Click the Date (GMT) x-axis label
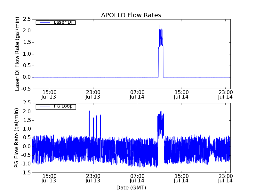Image resolution: width=256 pixels, height=192 pixels. click(131, 188)
